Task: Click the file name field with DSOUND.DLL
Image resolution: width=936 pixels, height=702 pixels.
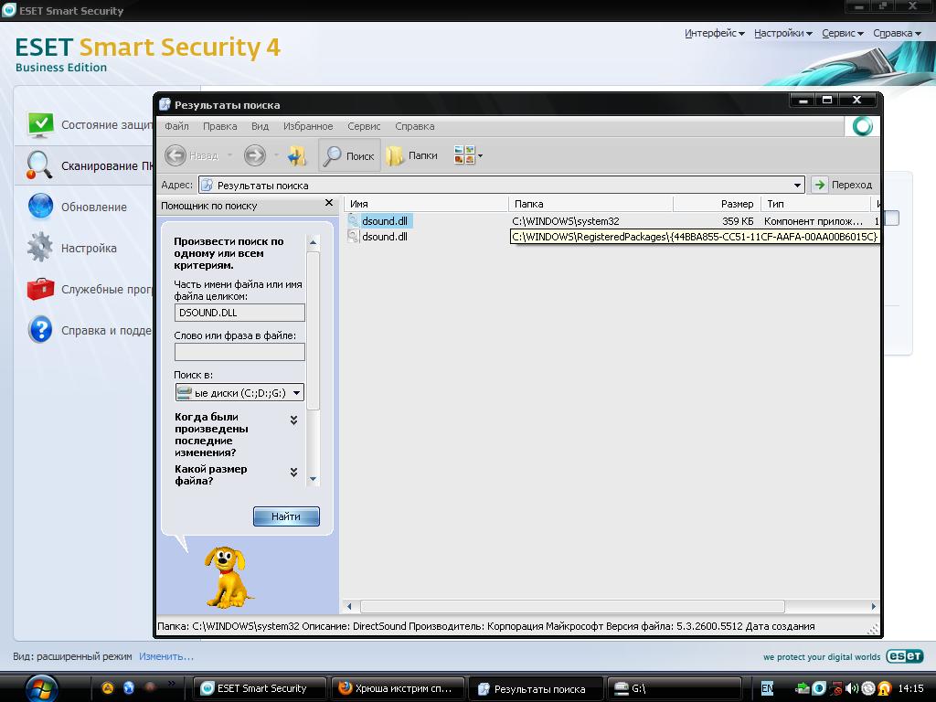Action: [239, 313]
